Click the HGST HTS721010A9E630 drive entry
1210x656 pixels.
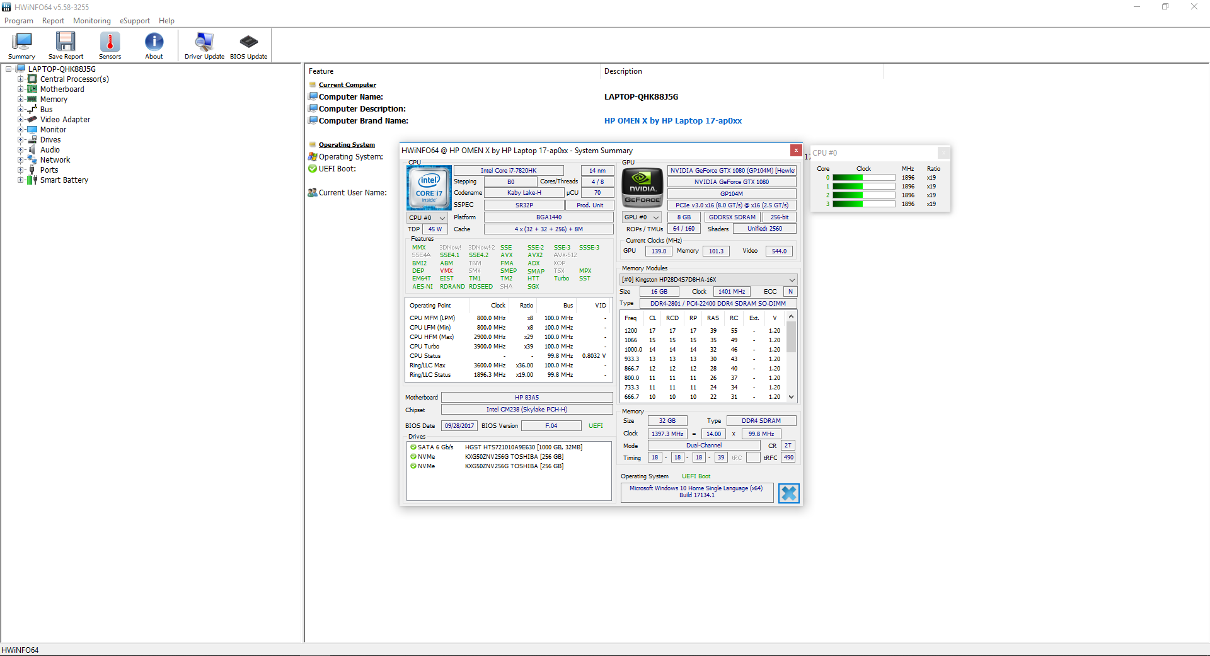coord(524,447)
